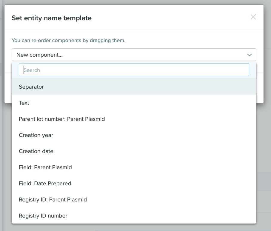Click the New component... placeholder label
Viewport: 271px width, 231px height.
[39, 55]
